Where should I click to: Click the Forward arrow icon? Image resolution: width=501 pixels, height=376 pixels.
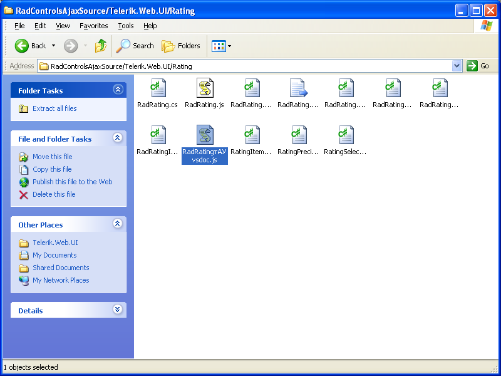pos(71,46)
